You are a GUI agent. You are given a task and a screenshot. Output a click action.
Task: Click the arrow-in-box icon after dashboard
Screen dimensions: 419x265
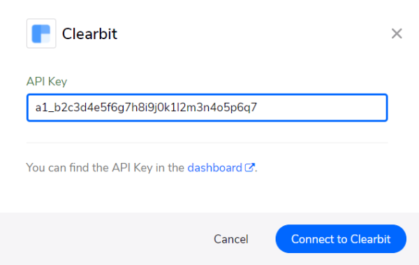[249, 168]
